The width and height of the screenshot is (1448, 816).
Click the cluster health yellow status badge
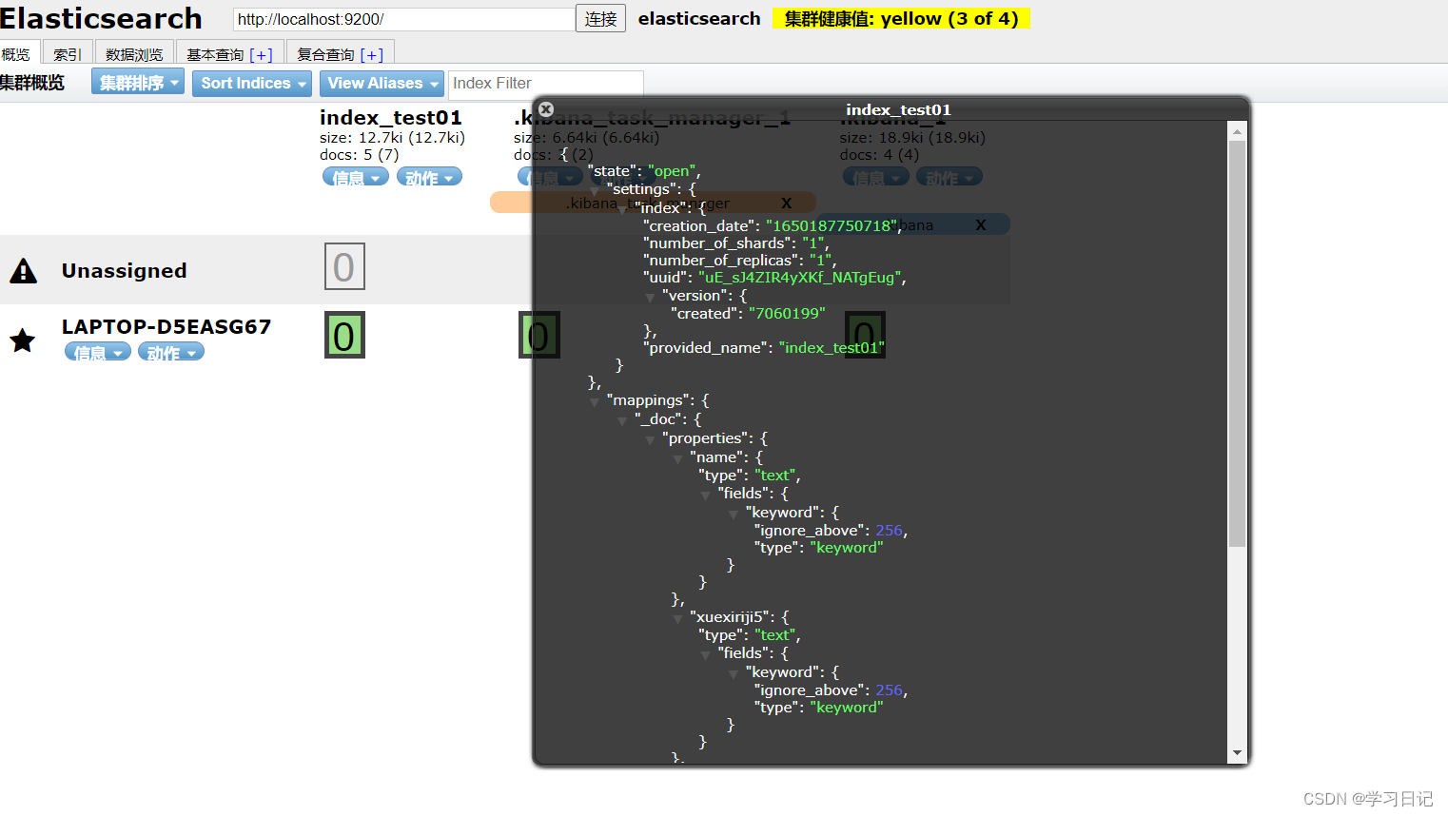coord(901,18)
